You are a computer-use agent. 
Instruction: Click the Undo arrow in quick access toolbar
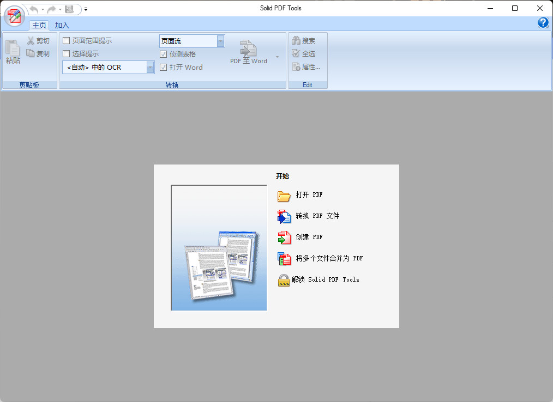point(34,9)
